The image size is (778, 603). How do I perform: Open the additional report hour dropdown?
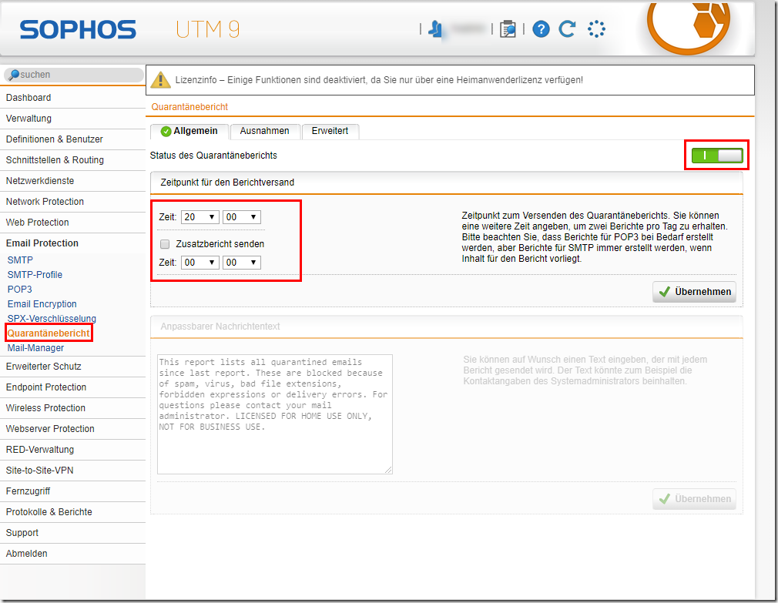200,263
